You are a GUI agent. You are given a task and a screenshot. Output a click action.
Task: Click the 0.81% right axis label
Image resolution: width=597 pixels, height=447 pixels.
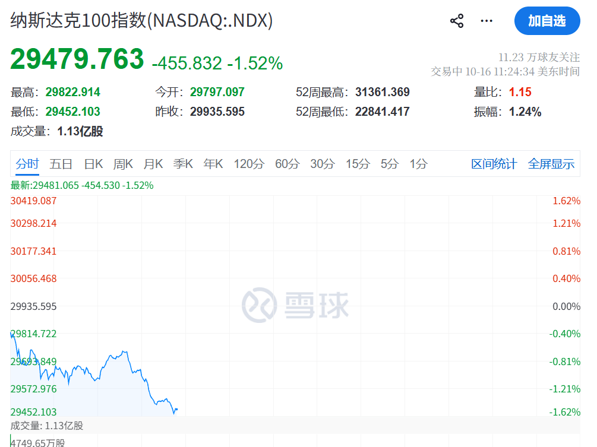coord(566,251)
